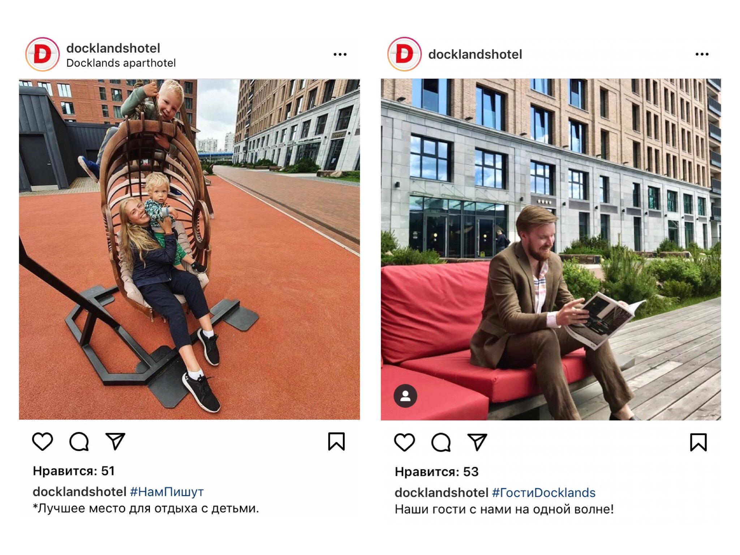
Task: Open hashtag #ГостиDocklands
Action: click(x=544, y=493)
